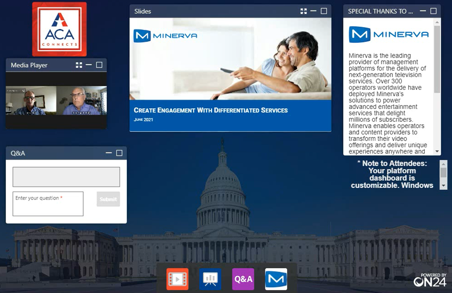The image size is (452, 293).
Task: Expand Slides window to full screen
Action: pyautogui.click(x=304, y=11)
